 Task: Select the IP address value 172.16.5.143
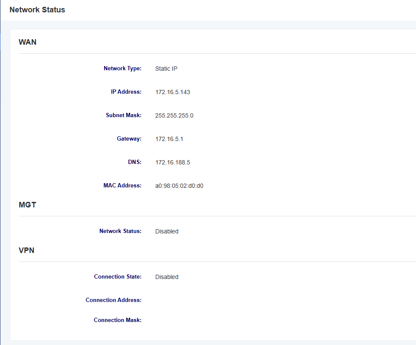tap(173, 92)
